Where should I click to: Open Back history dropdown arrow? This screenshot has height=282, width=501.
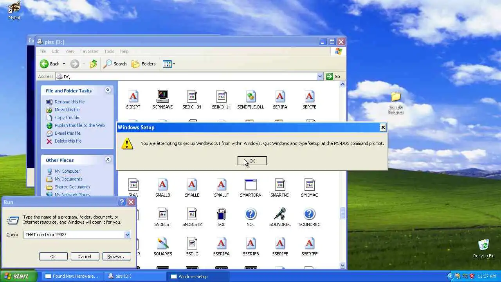click(64, 64)
